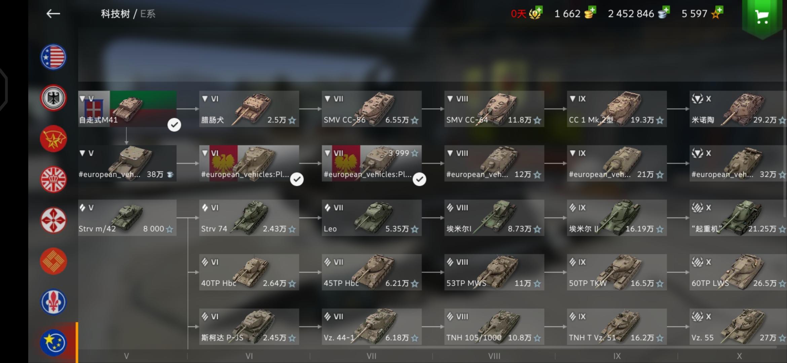Select the Japan flower nation emblem
Image resolution: width=787 pixels, height=363 pixels.
coord(53,220)
